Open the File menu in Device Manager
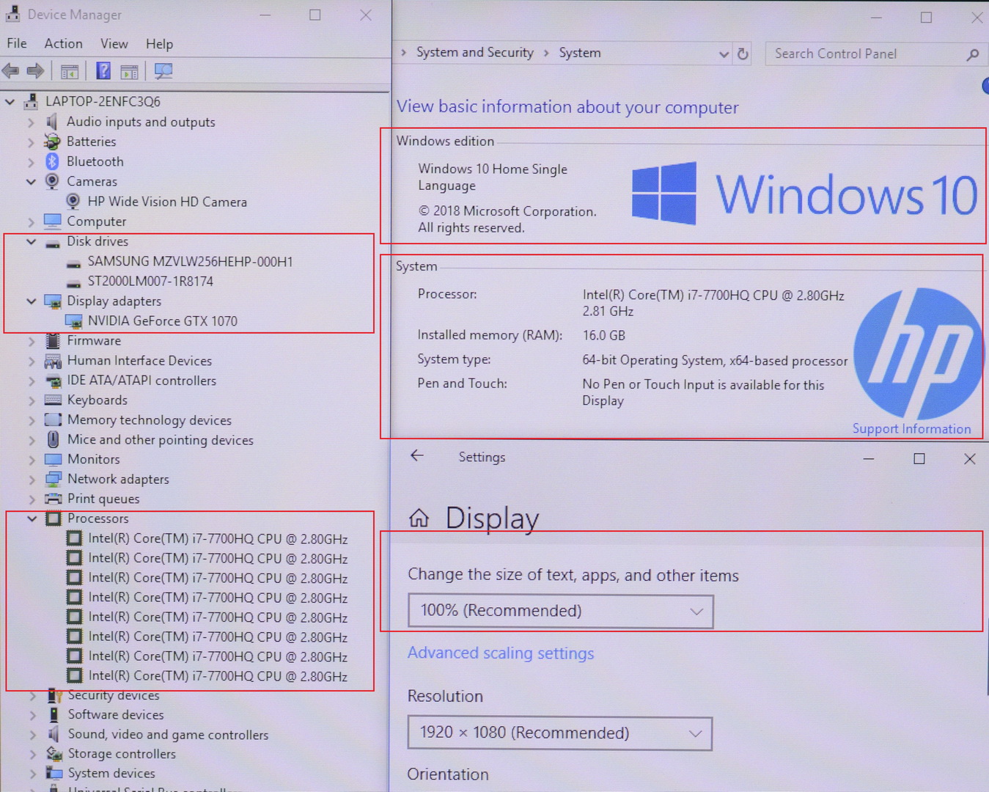This screenshot has width=989, height=792. click(x=17, y=43)
